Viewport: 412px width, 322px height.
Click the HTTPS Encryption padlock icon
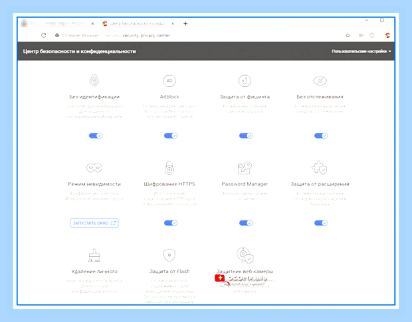169,168
